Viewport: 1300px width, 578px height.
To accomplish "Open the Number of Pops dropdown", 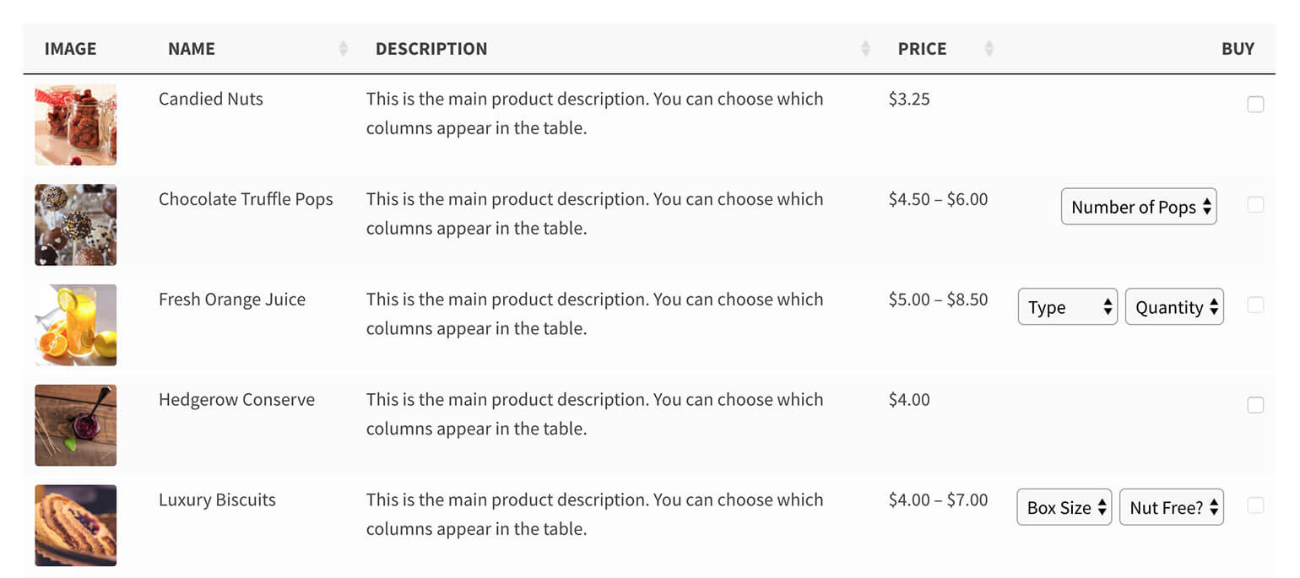I will (1138, 207).
